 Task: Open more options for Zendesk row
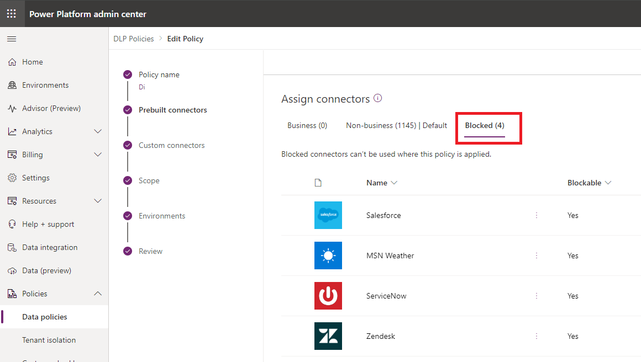[537, 336]
